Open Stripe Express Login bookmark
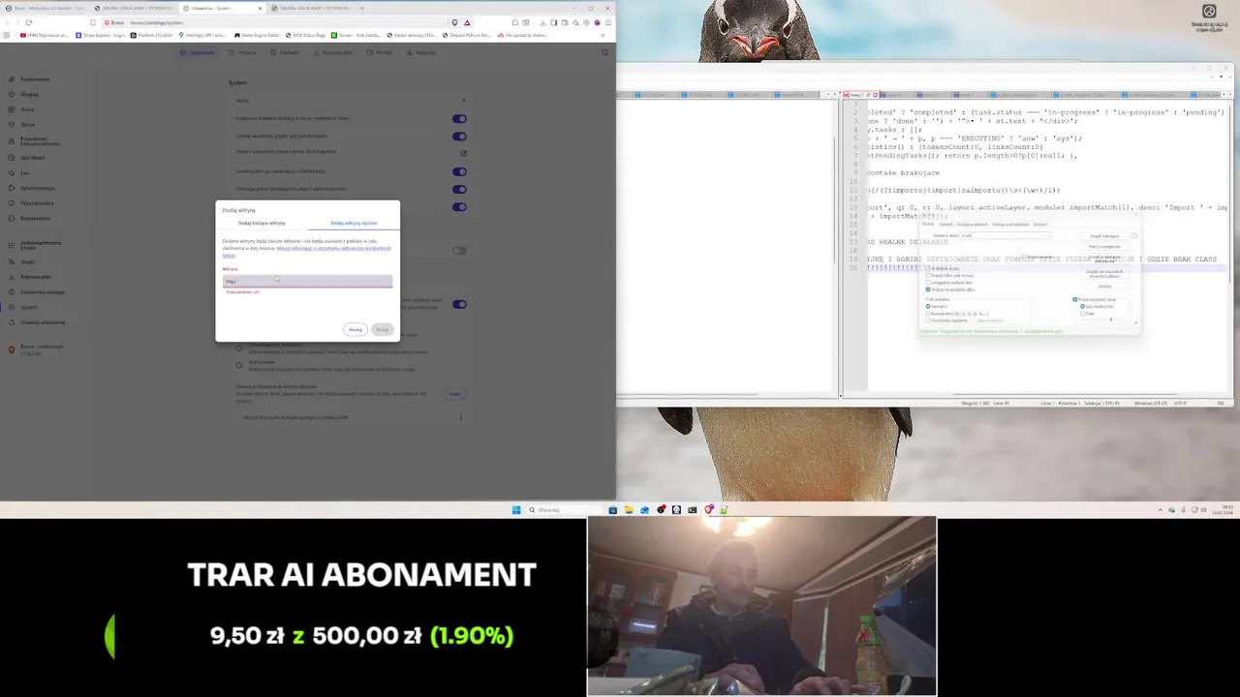The height and width of the screenshot is (697, 1240). point(101,35)
